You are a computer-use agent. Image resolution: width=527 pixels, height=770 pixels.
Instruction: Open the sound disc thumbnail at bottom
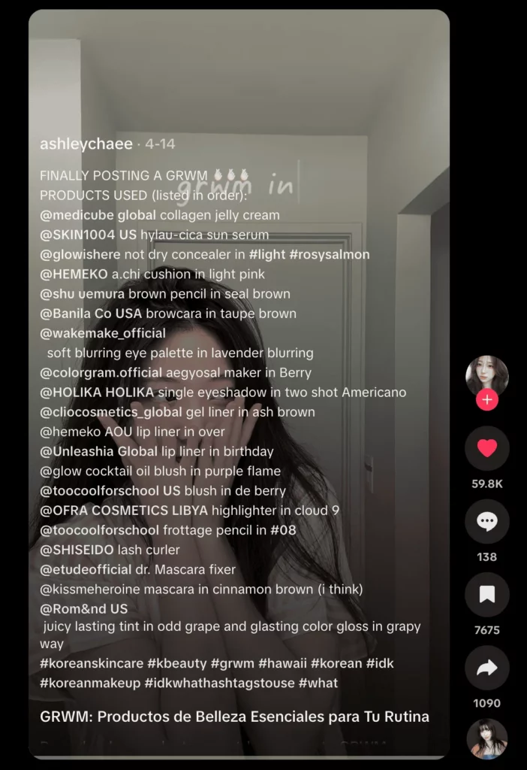pos(486,740)
